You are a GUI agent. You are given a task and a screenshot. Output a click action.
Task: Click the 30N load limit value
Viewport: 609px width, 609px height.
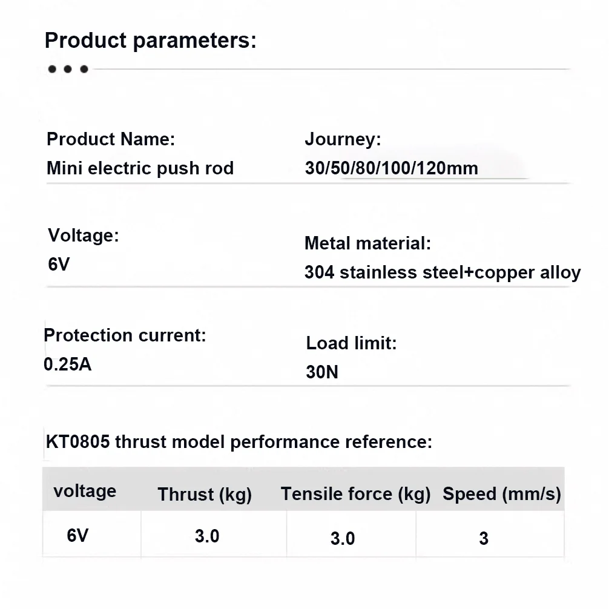coord(322,372)
